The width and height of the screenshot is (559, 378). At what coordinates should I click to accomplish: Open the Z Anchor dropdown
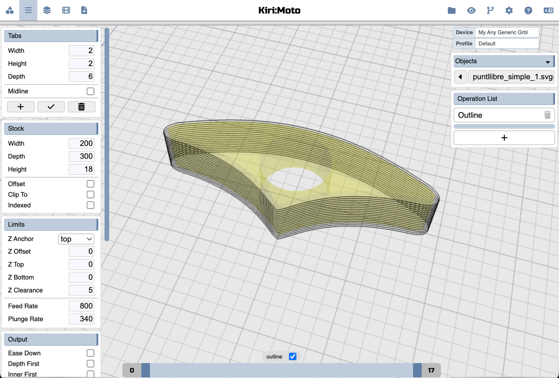coord(76,239)
